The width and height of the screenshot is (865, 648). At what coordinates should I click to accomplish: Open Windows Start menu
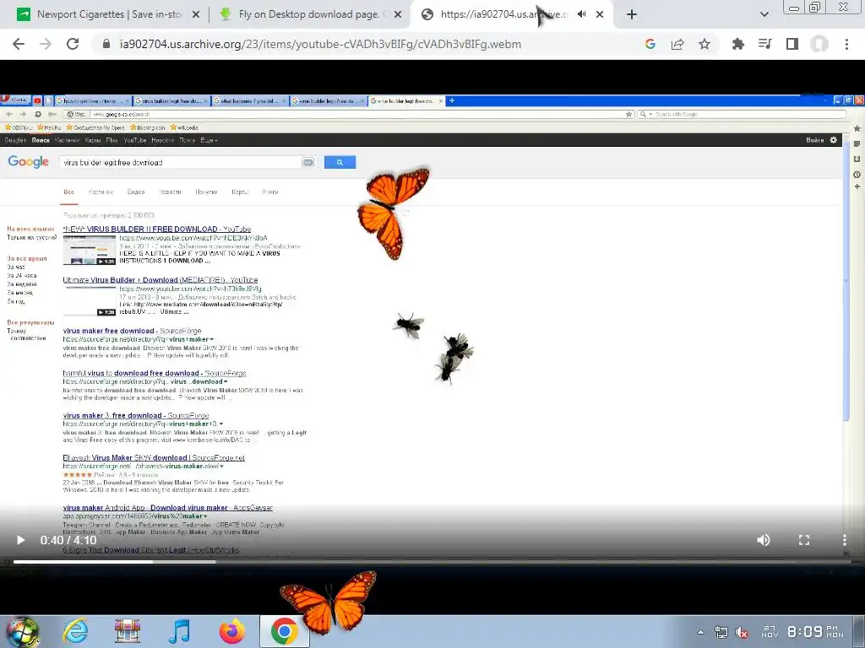click(x=23, y=631)
